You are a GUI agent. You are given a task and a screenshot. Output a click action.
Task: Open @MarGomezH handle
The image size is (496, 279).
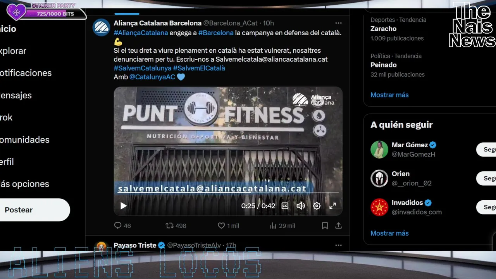(413, 154)
